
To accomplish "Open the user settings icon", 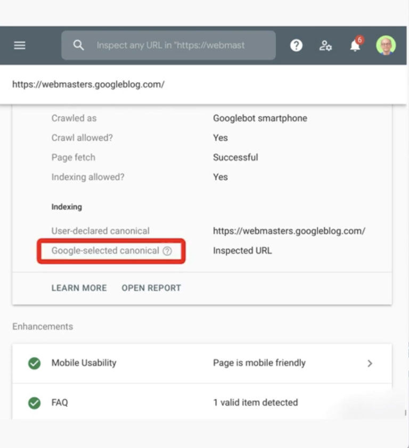I will point(325,45).
